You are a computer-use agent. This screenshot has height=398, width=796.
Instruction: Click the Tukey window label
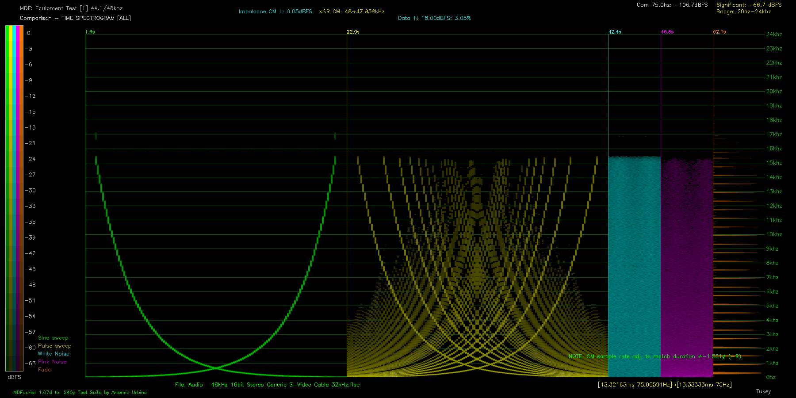[x=763, y=391]
